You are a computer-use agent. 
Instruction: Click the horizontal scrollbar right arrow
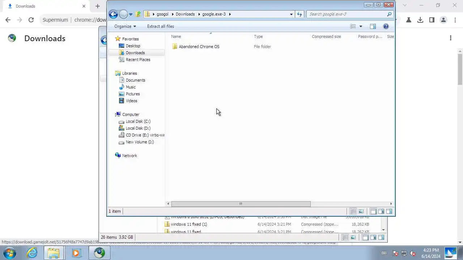pyautogui.click(x=391, y=204)
